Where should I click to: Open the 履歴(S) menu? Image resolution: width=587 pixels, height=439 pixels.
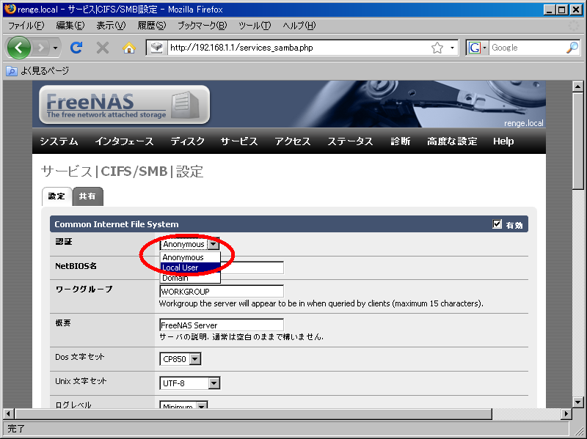pos(151,26)
